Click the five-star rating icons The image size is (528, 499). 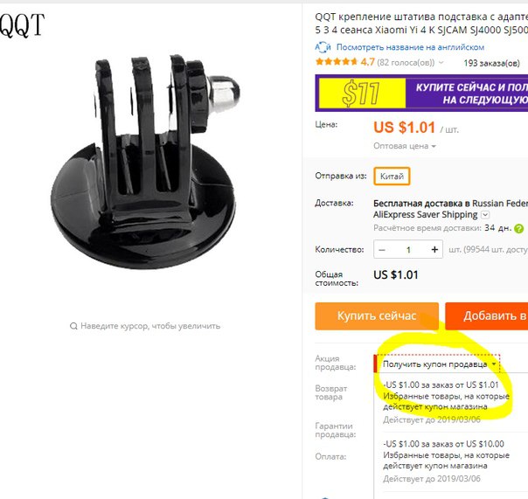click(x=336, y=62)
